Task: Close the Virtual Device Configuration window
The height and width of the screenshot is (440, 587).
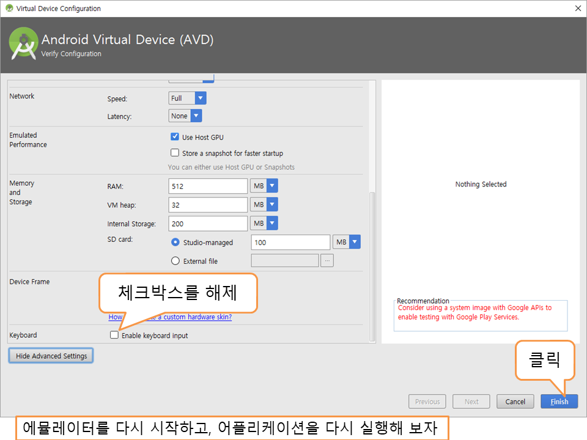Action: tap(578, 9)
